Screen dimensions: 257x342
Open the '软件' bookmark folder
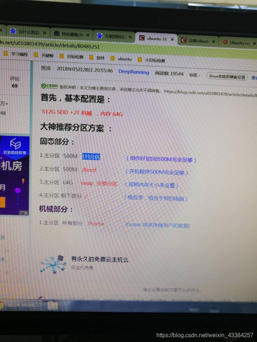tap(97, 58)
